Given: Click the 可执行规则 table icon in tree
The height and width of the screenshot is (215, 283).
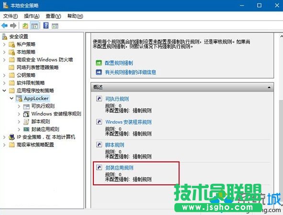Looking at the screenshot, I should pos(26,106).
